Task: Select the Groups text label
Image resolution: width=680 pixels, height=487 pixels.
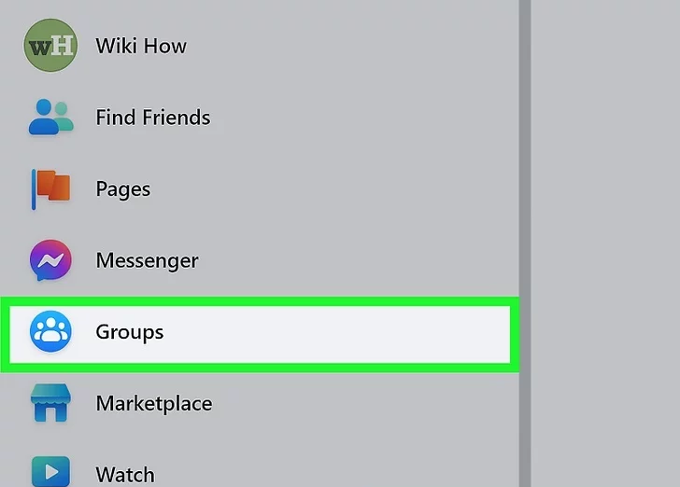Action: pyautogui.click(x=129, y=332)
